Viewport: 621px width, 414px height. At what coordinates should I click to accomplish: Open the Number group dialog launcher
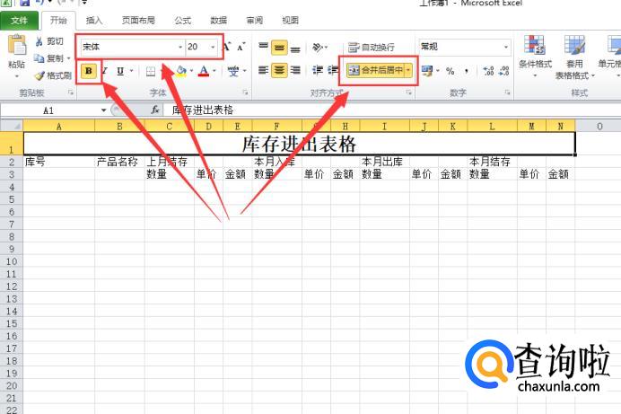coord(507,92)
